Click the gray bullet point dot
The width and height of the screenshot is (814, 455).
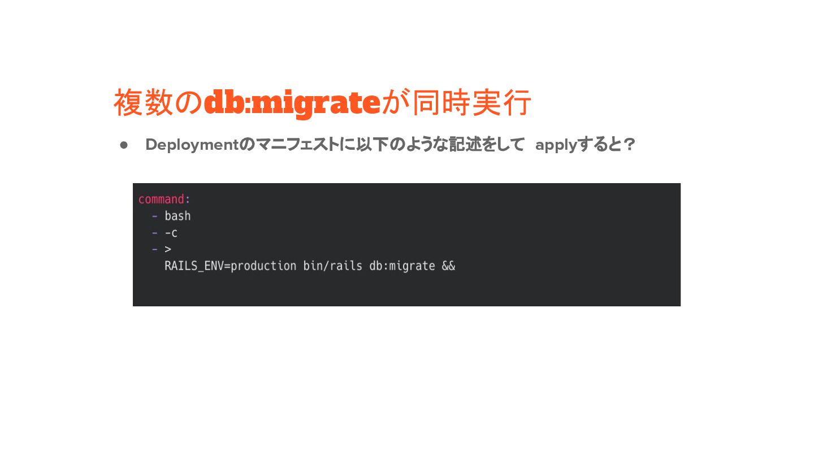124,145
